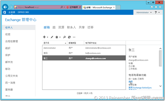Viewport: 165px width, 101px height.
Task: Click the details pane scroll down arrow
Action: [x=160, y=86]
